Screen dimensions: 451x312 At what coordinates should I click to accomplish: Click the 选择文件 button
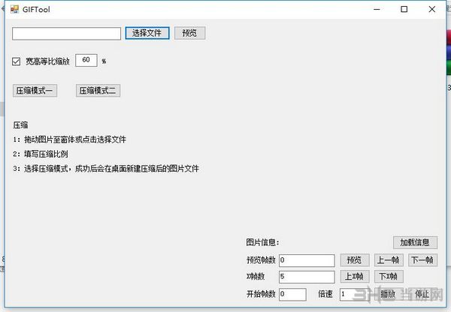click(x=147, y=33)
